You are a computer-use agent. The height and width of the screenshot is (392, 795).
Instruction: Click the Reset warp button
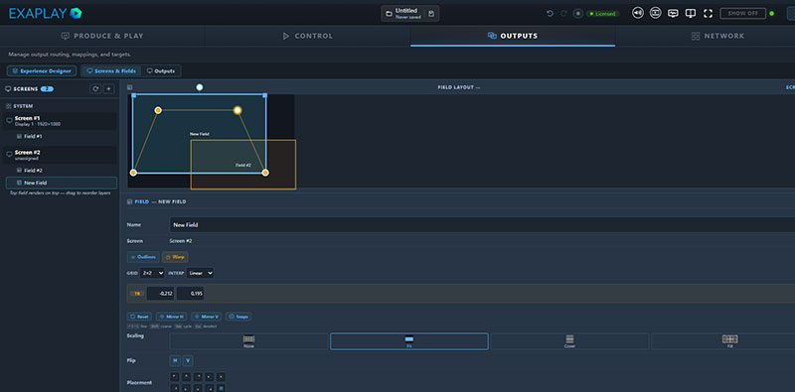[139, 317]
